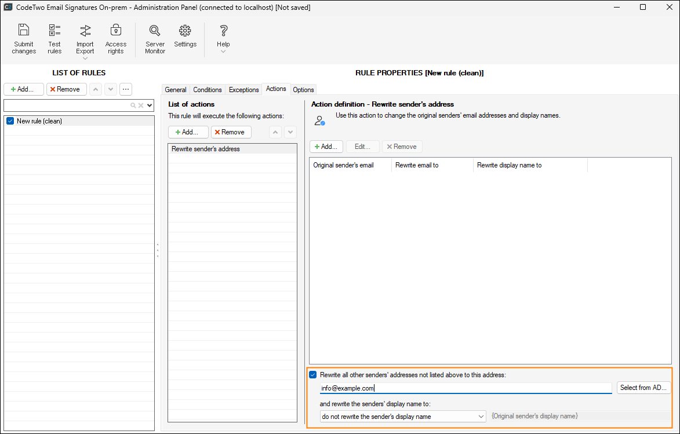Click the Select from AD button
The width and height of the screenshot is (680, 434).
pos(643,388)
